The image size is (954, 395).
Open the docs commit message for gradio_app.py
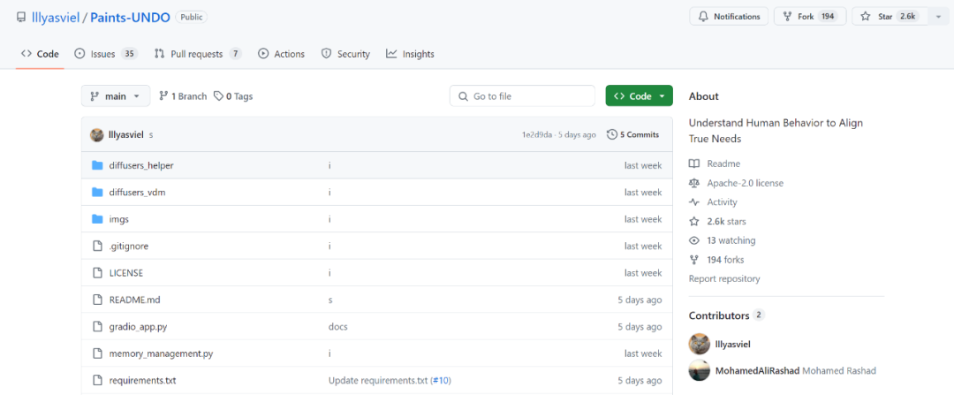point(337,327)
